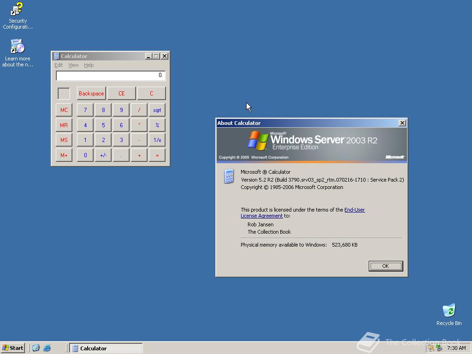Click the MR memory recall button
Viewport: 472px width, 354px height.
64,125
